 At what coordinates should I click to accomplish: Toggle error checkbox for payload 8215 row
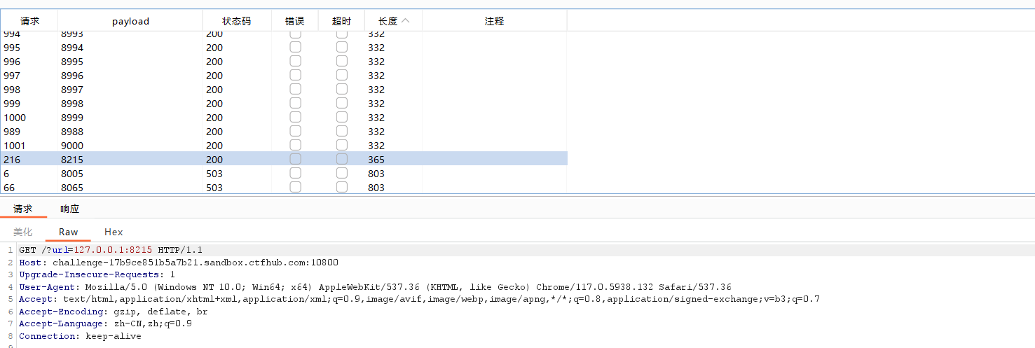[x=296, y=160]
